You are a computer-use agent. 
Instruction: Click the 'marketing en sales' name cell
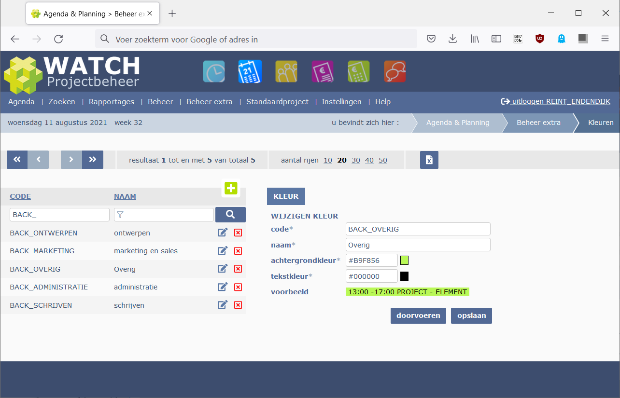click(146, 251)
